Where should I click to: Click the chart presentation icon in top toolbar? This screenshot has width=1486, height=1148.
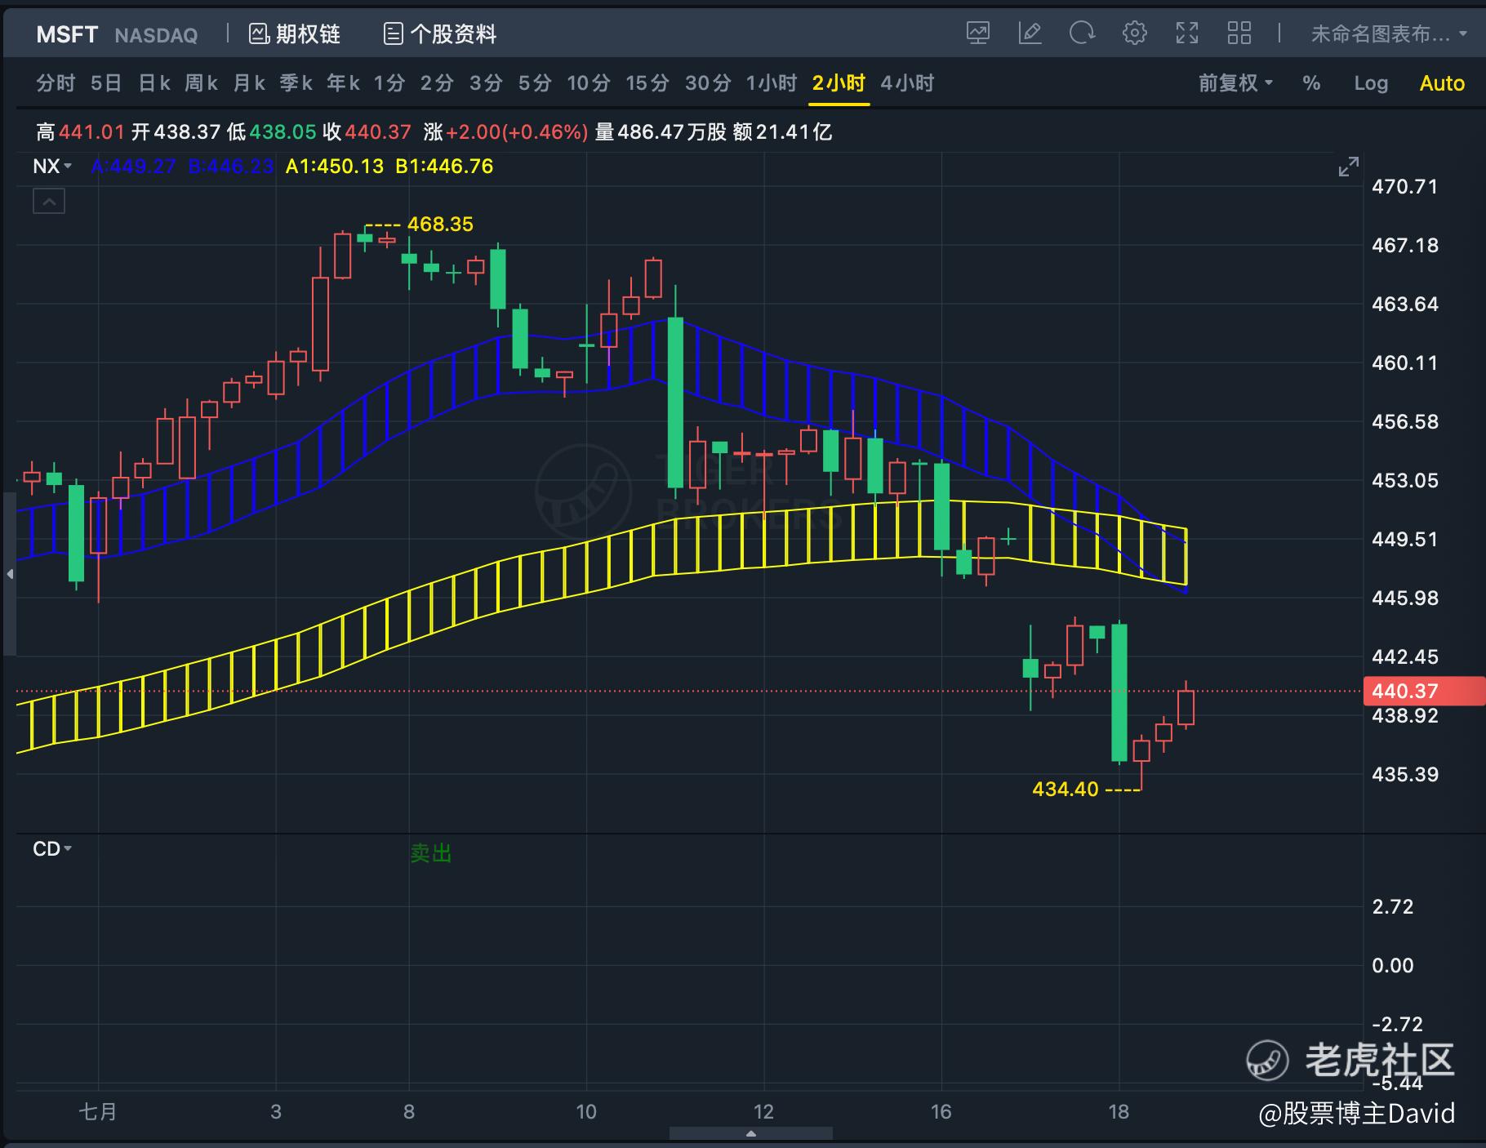click(977, 33)
